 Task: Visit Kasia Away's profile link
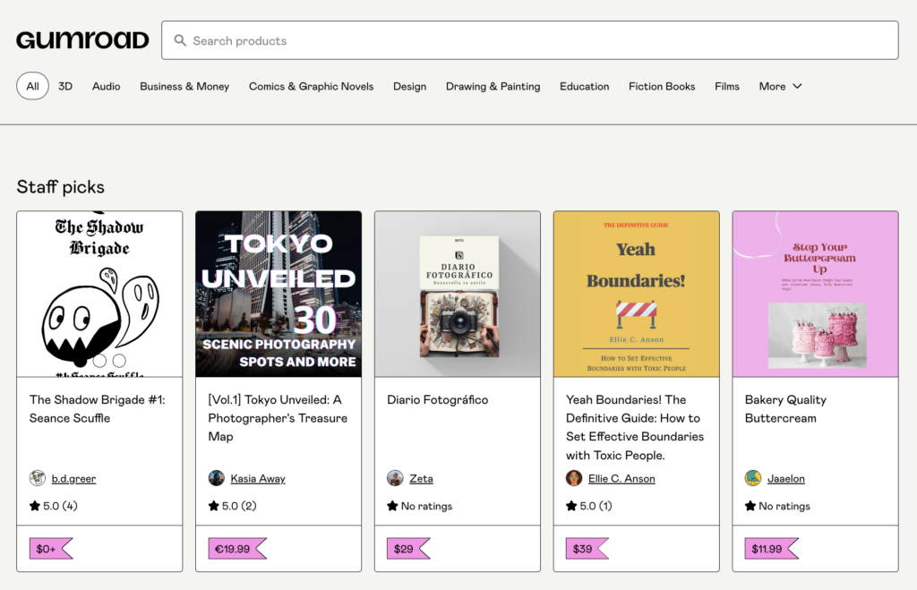pos(258,478)
